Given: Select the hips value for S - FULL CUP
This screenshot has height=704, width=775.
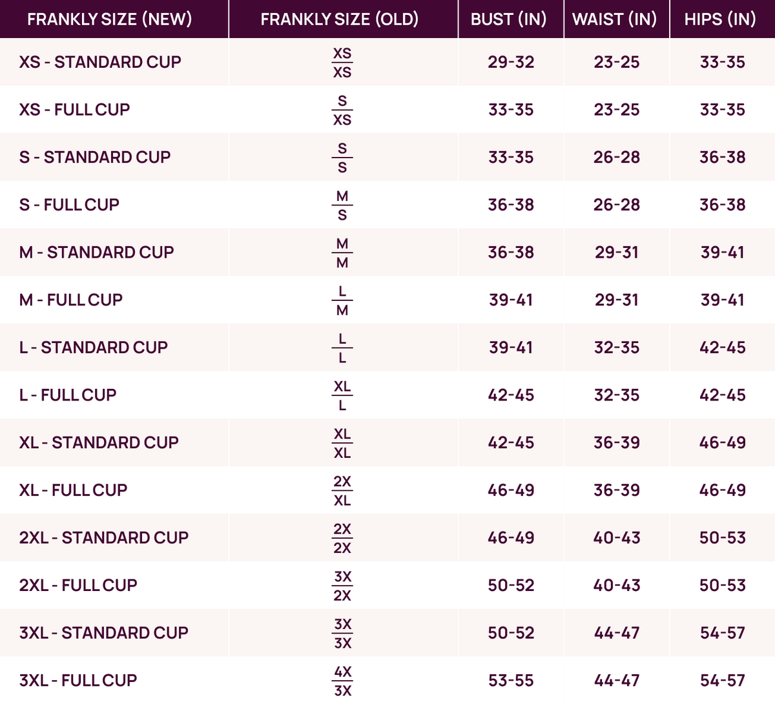Looking at the screenshot, I should (723, 205).
